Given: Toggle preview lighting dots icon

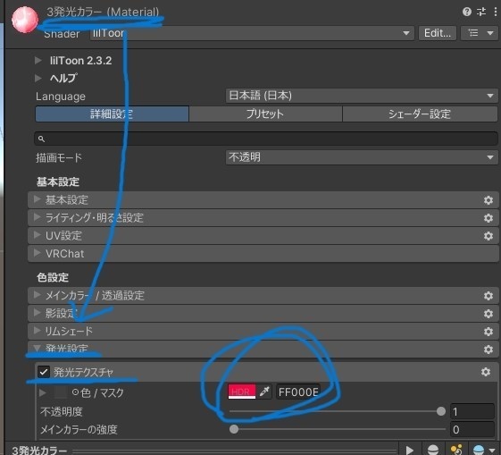Looking at the screenshot, I should point(456,450).
